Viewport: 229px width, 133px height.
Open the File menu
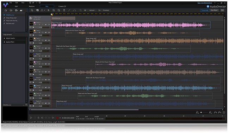click(11, 2)
